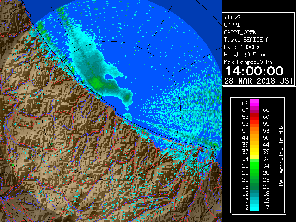The width and height of the screenshot is (296, 222).
Task: Click the lowest legend value '2'
Action: [247, 208]
